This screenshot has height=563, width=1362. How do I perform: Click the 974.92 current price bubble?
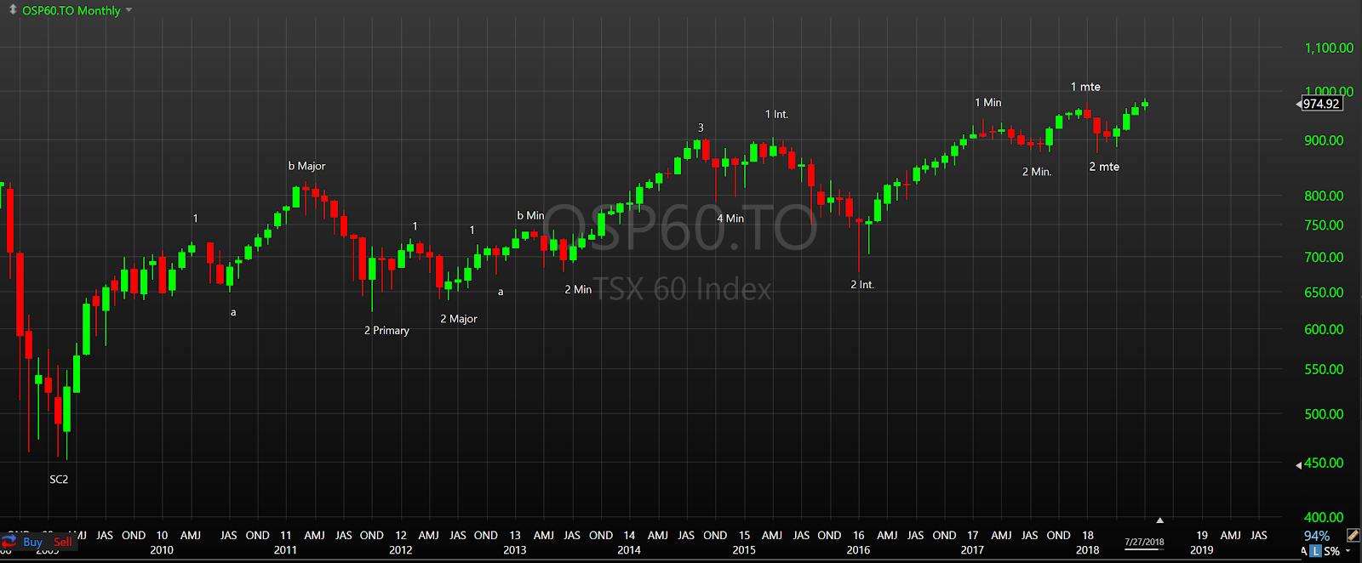click(1321, 104)
